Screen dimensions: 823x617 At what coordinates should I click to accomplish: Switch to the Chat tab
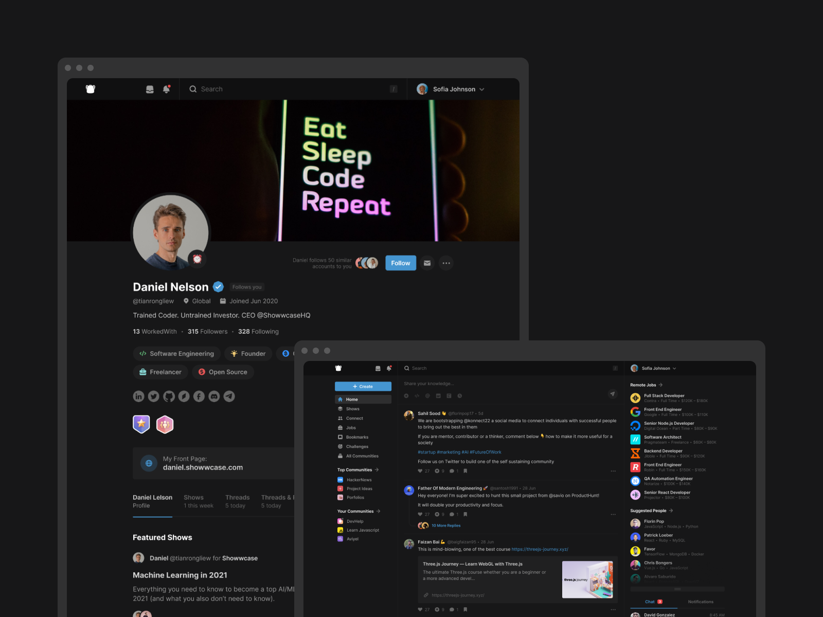click(x=654, y=602)
